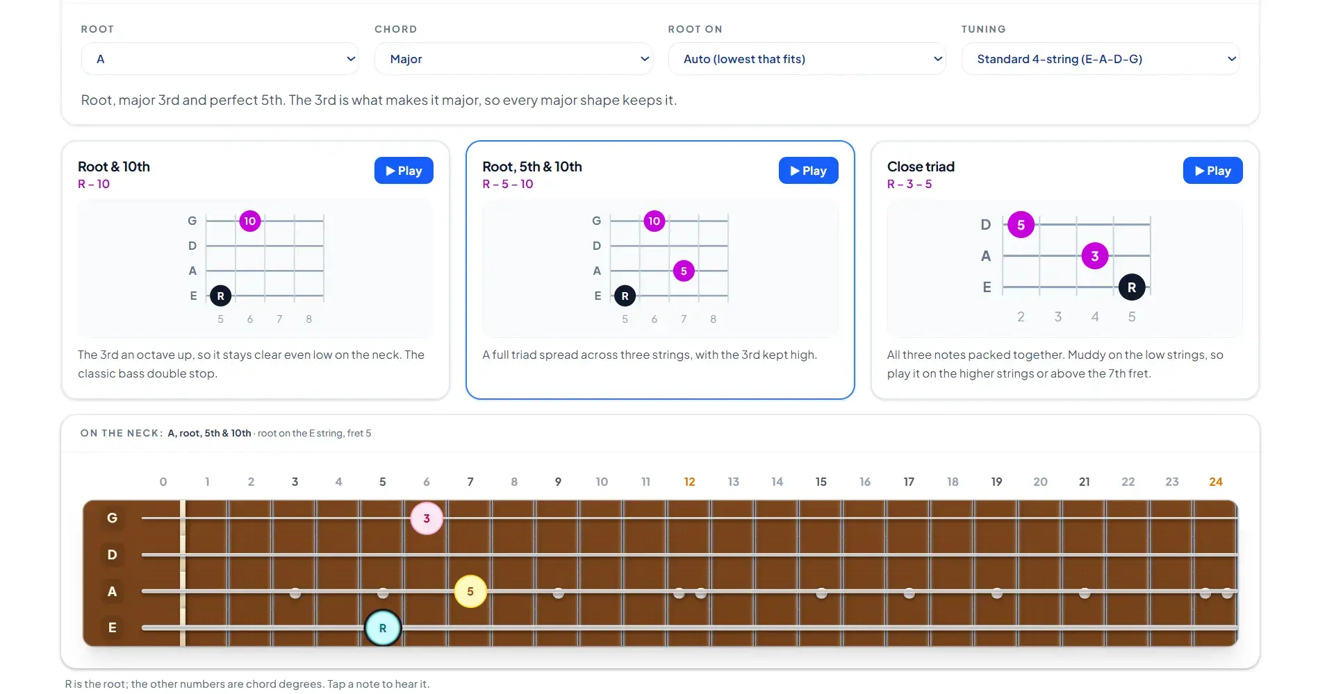This screenshot has height=694, width=1318.
Task: Click the 10 marker in Root & 10th diagram
Action: [x=250, y=221]
